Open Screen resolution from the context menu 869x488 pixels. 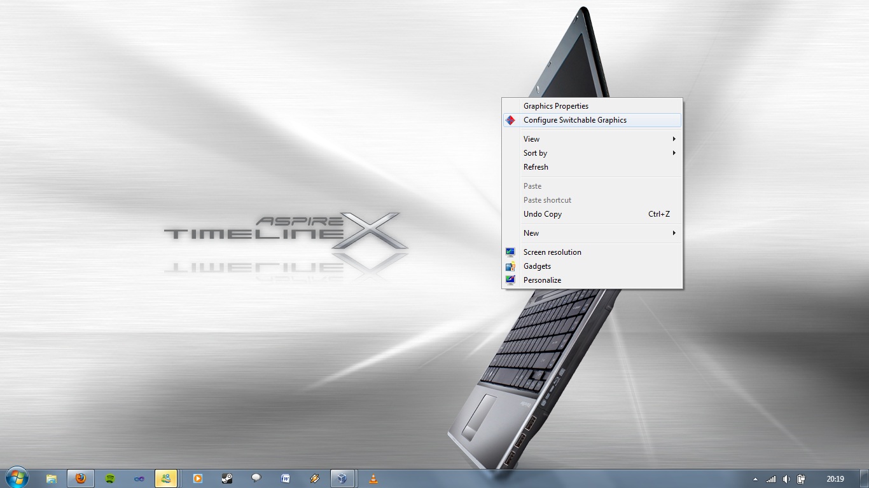592,252
